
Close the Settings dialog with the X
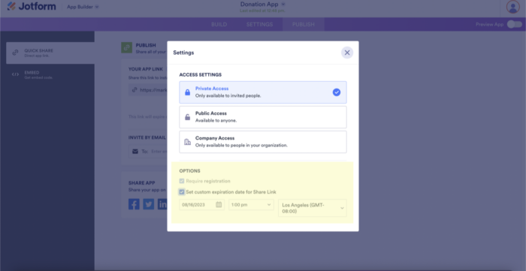pos(347,53)
